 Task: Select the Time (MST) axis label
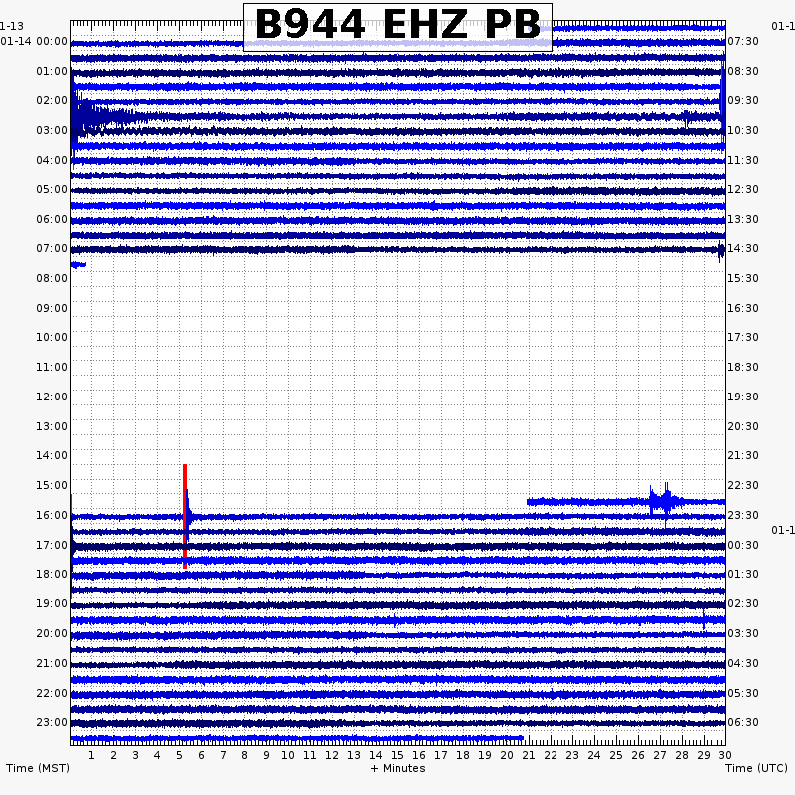[38, 768]
